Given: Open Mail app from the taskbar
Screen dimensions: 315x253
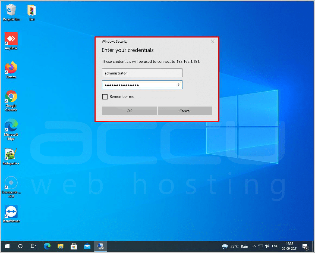Looking at the screenshot, I should [x=87, y=246].
